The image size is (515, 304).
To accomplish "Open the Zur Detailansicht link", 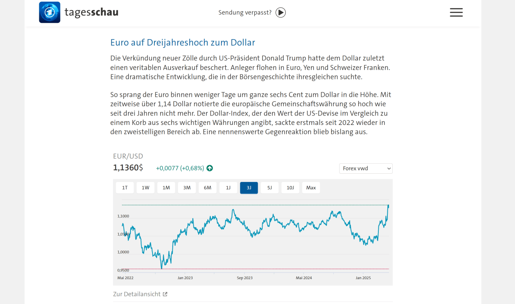I will click(x=137, y=294).
